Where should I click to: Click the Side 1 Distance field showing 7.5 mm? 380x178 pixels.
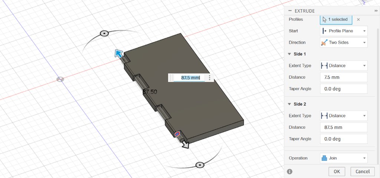[x=344, y=77]
